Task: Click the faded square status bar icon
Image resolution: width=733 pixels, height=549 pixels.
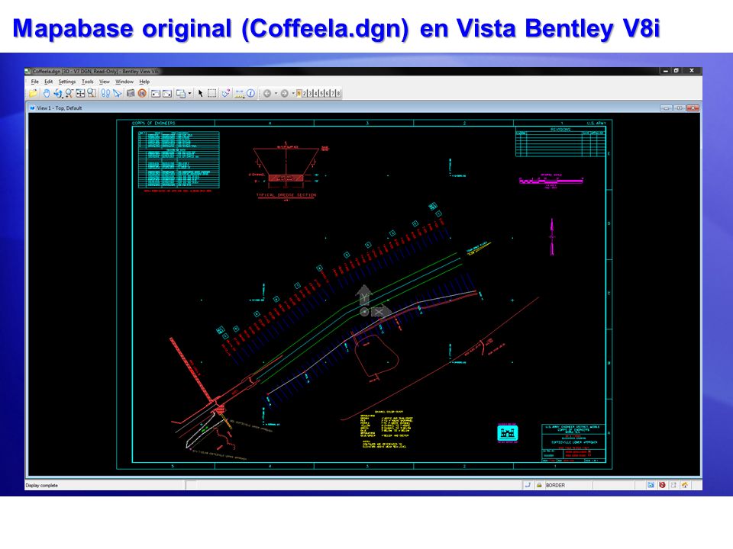Action: 673,485
